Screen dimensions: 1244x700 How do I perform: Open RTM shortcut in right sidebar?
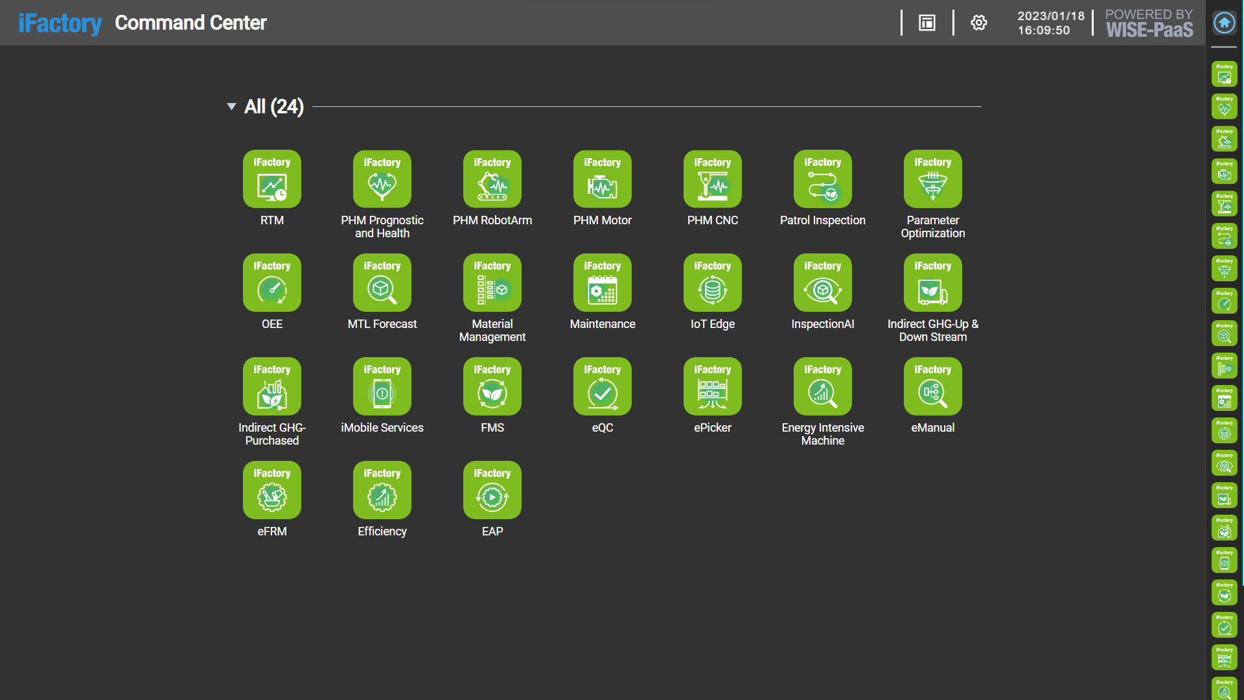coord(1225,74)
